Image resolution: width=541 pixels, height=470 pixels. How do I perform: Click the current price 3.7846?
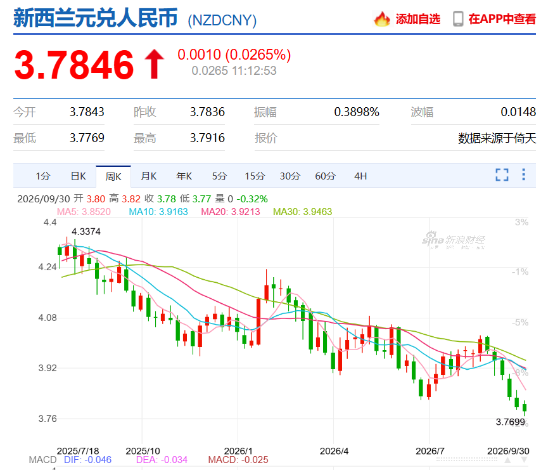(74, 65)
